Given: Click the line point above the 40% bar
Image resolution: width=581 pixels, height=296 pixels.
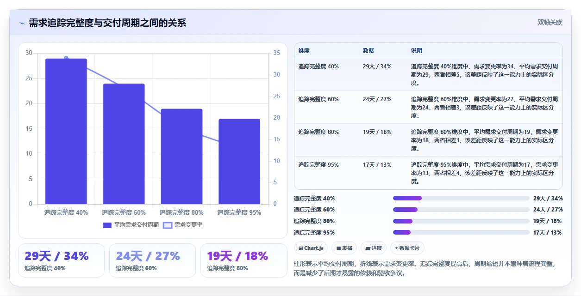Looking at the screenshot, I should point(66,58).
